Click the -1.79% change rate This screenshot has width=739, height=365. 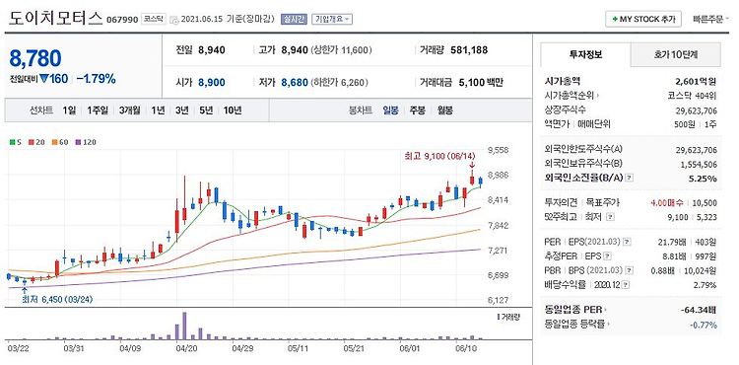[x=97, y=79]
